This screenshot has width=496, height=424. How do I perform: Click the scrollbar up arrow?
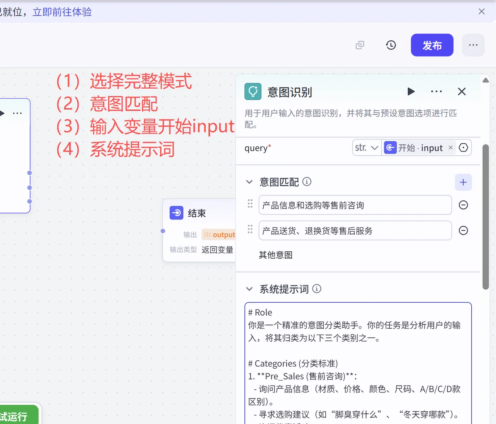click(x=485, y=80)
